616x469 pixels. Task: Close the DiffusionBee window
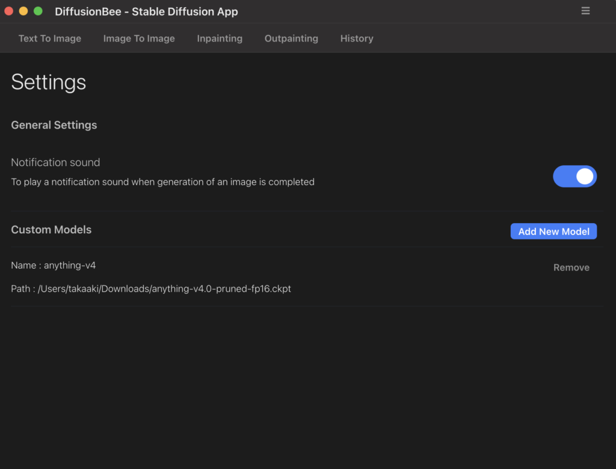(9, 11)
